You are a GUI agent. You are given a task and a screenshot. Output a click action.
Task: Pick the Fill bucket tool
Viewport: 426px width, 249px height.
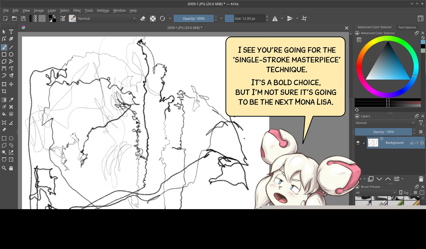click(x=4, y=114)
